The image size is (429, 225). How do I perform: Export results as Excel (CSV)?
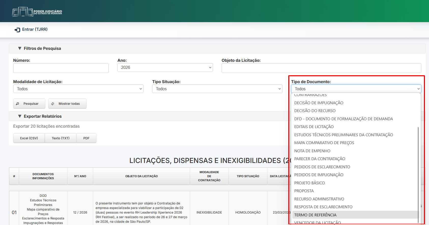click(29, 138)
